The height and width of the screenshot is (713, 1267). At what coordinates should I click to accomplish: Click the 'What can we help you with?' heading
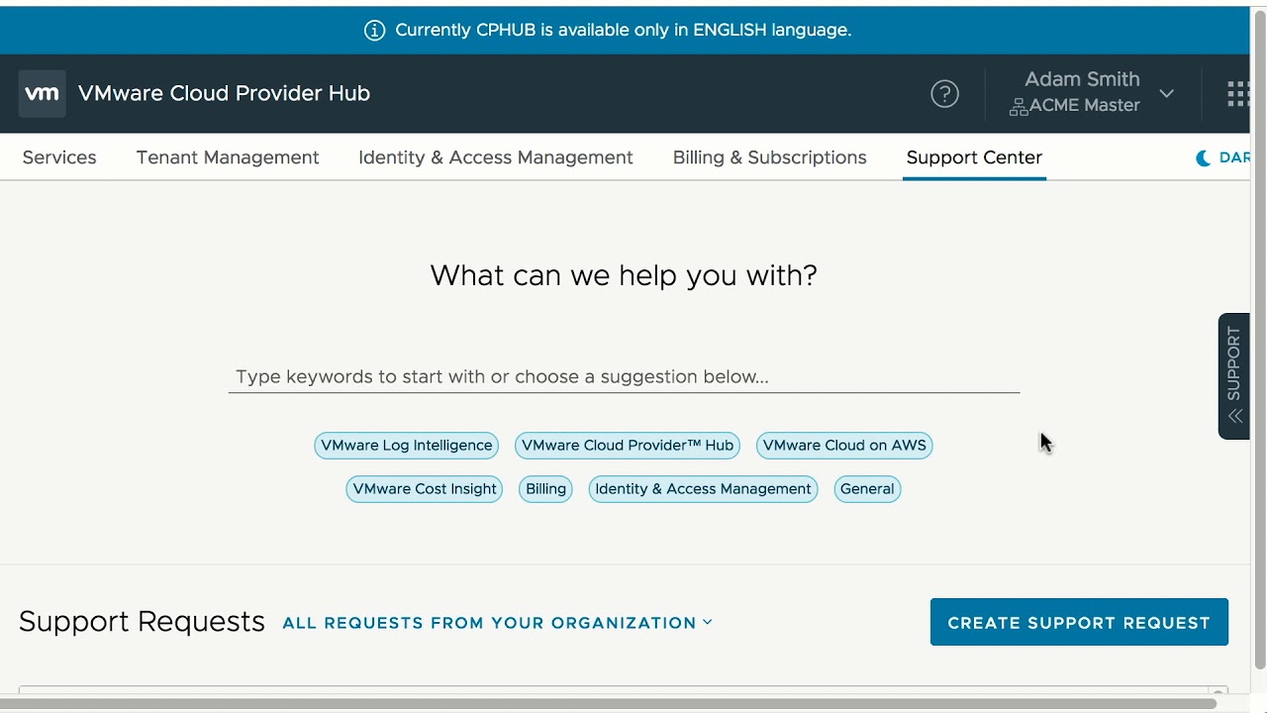pyautogui.click(x=624, y=275)
